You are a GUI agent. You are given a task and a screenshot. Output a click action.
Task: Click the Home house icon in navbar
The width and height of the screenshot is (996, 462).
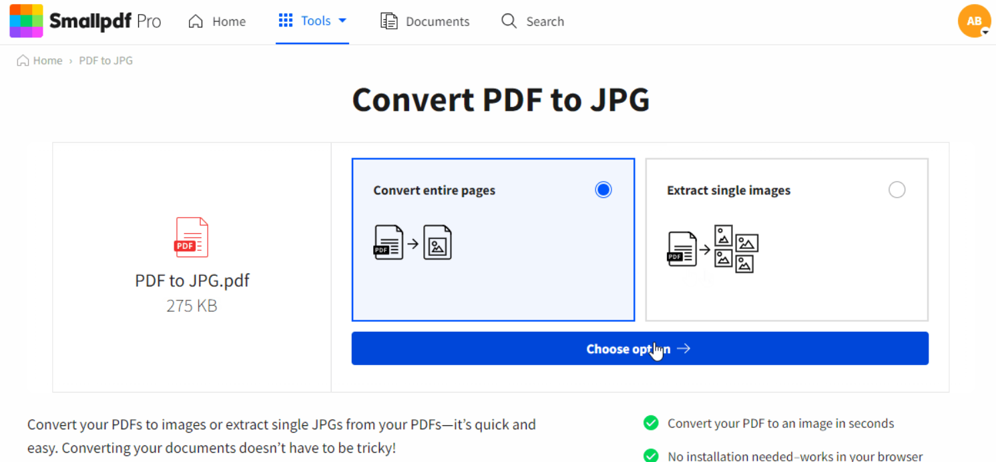tap(196, 21)
